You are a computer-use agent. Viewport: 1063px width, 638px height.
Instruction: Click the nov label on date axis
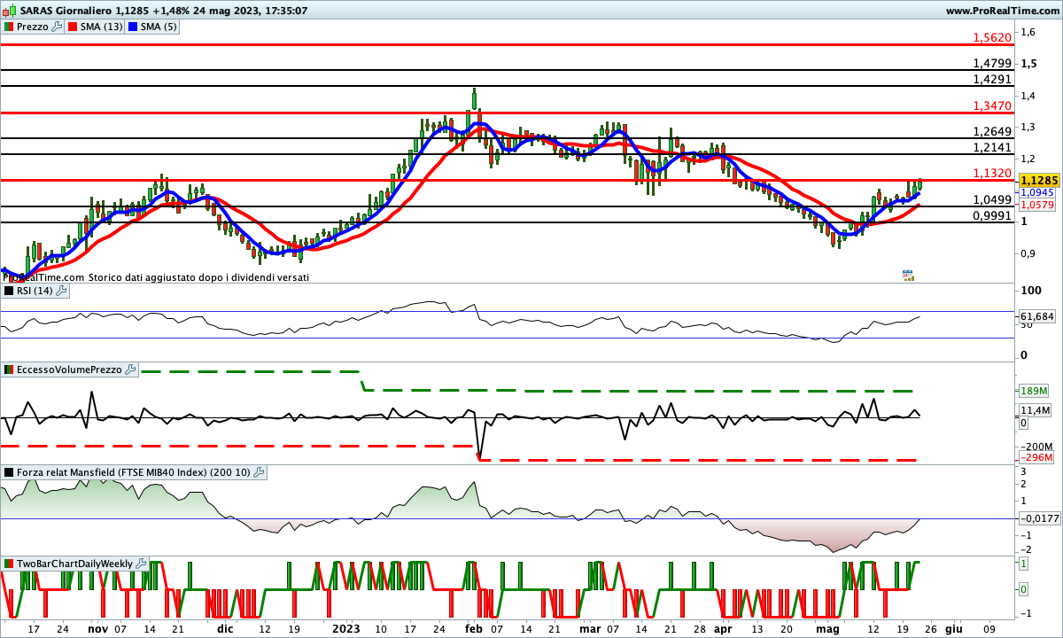pos(97,627)
